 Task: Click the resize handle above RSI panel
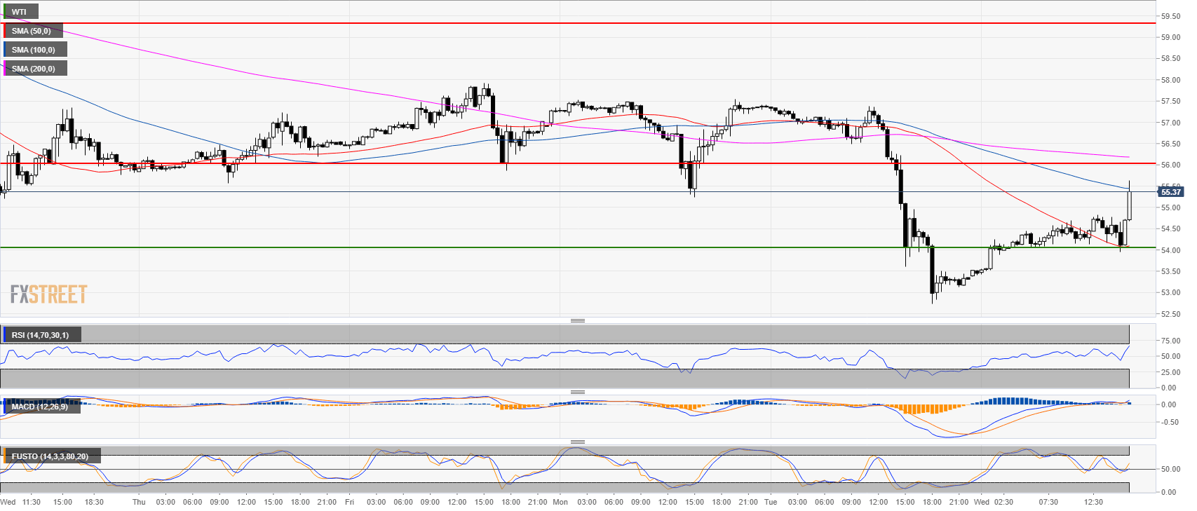(x=577, y=320)
